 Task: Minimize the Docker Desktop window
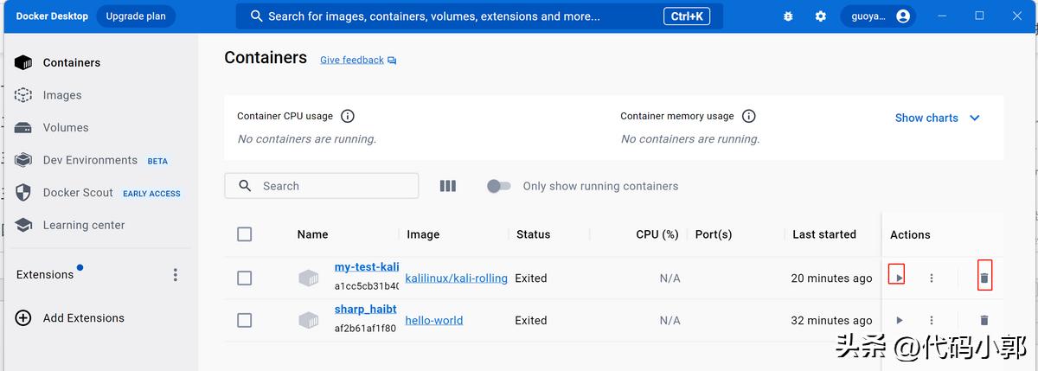coord(944,16)
